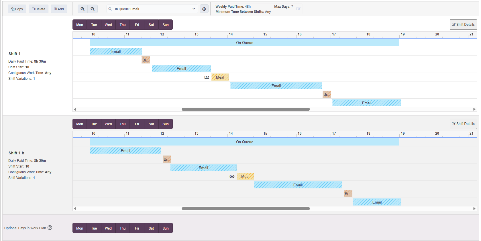The width and height of the screenshot is (481, 241).
Task: Select the second Break block in Shift 1 b
Action: tap(348, 194)
